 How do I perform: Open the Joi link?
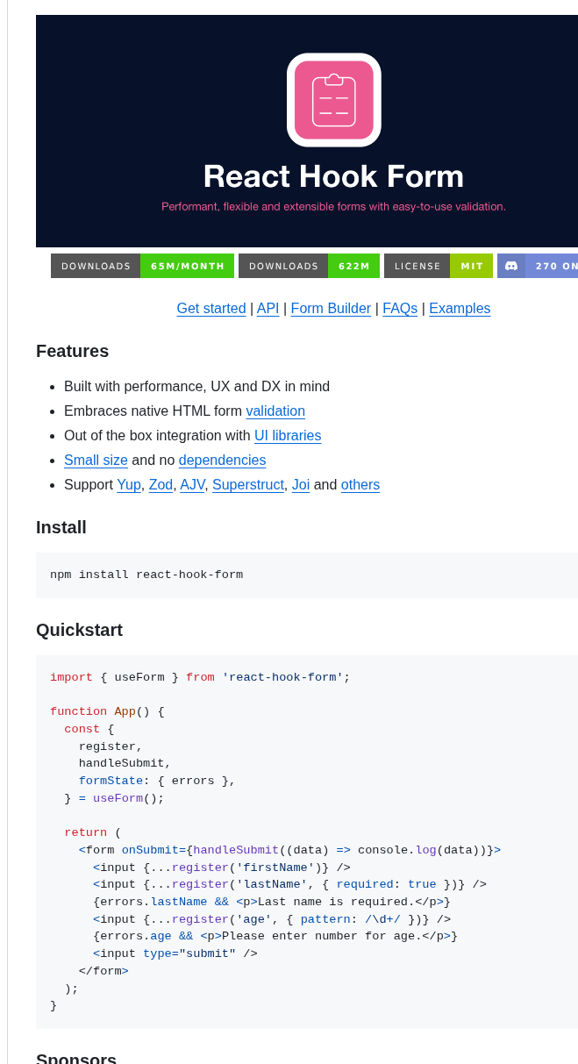pyautogui.click(x=301, y=484)
